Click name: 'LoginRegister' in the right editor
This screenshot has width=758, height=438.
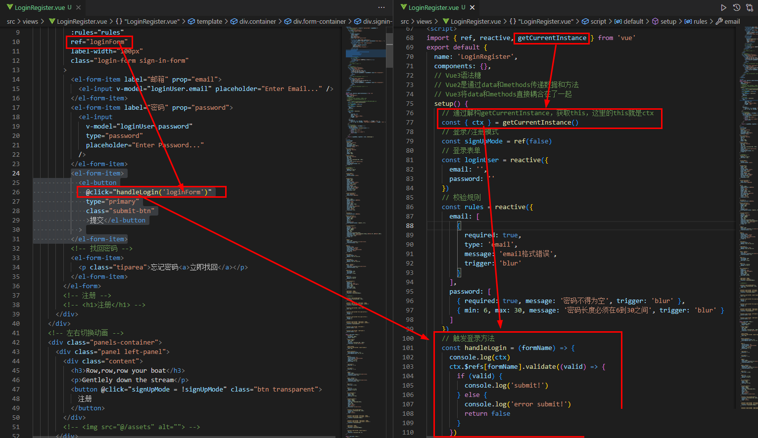tap(475, 56)
